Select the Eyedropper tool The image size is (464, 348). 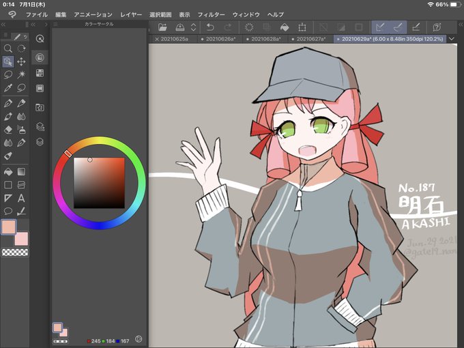[x=8, y=88]
